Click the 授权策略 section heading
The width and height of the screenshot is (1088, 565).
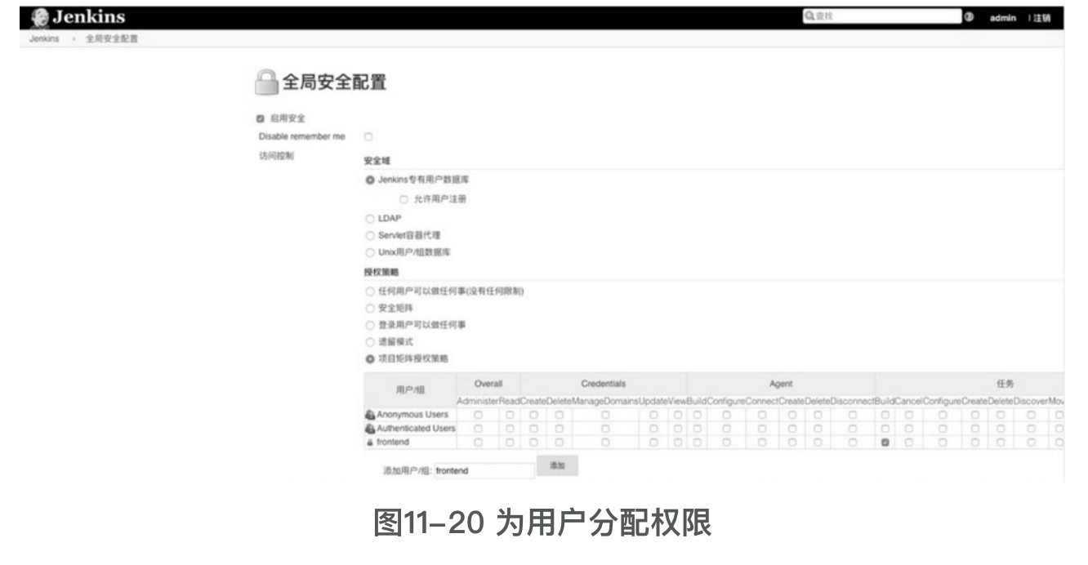click(x=381, y=273)
